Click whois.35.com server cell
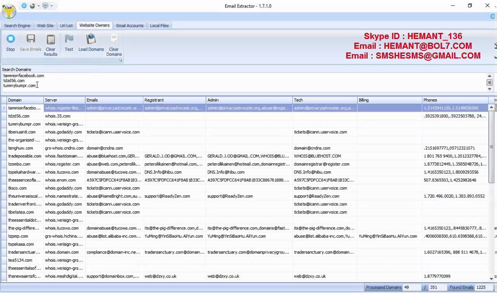The height and width of the screenshot is (293, 497). pyautogui.click(x=64, y=116)
